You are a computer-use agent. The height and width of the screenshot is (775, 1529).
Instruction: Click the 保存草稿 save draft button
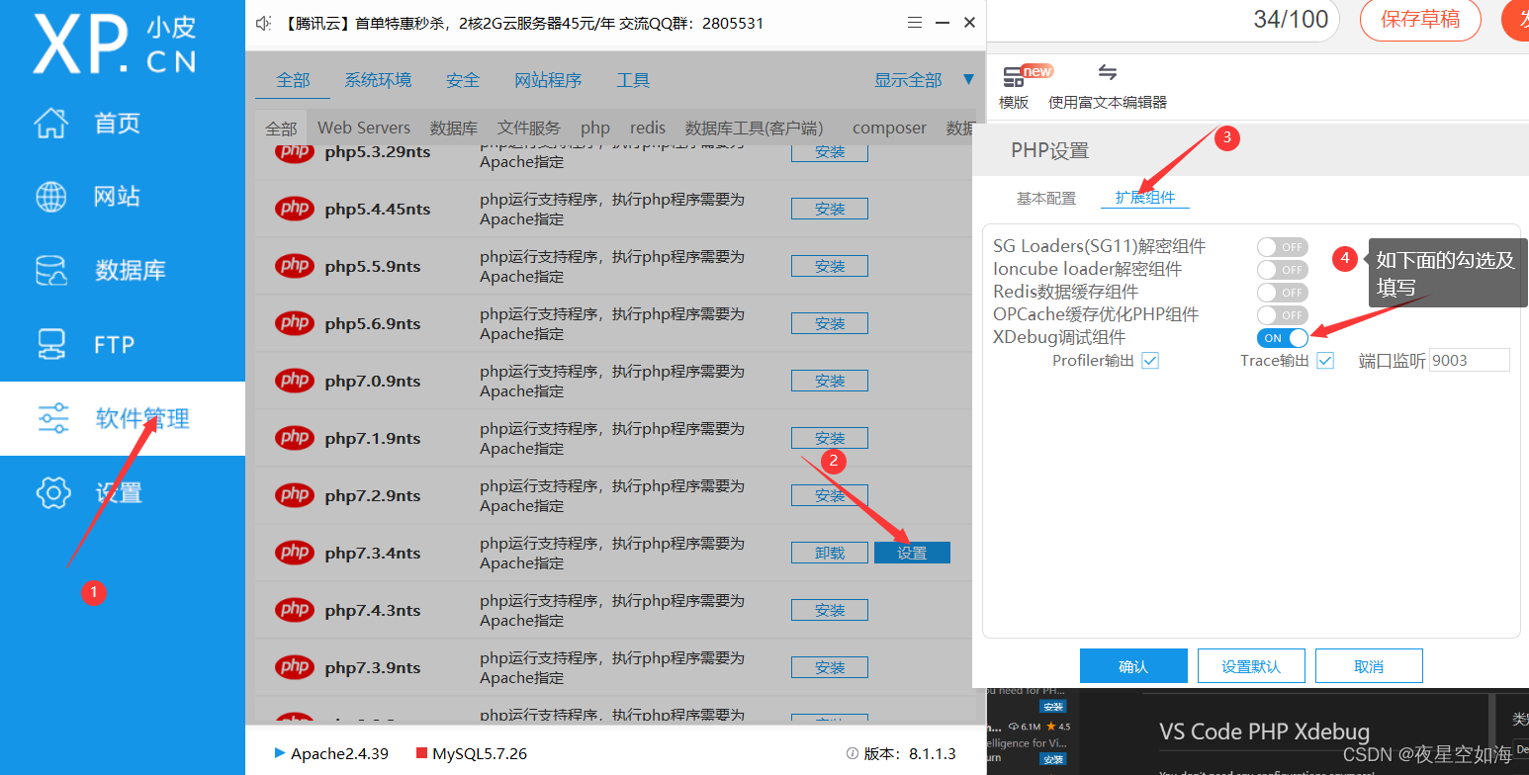point(1420,20)
